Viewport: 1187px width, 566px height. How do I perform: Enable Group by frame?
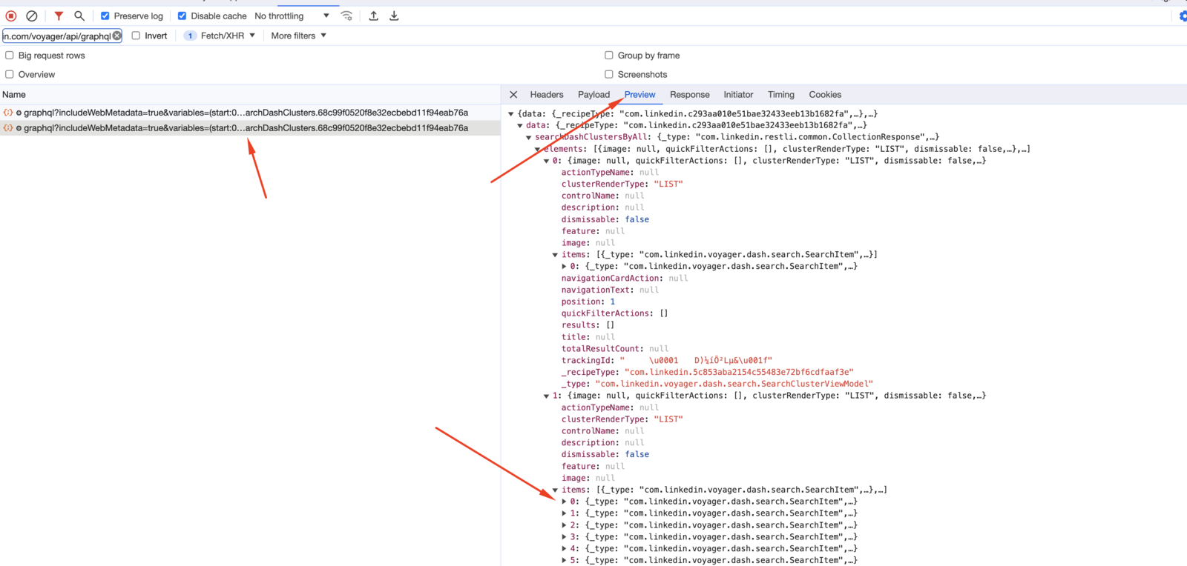(609, 56)
